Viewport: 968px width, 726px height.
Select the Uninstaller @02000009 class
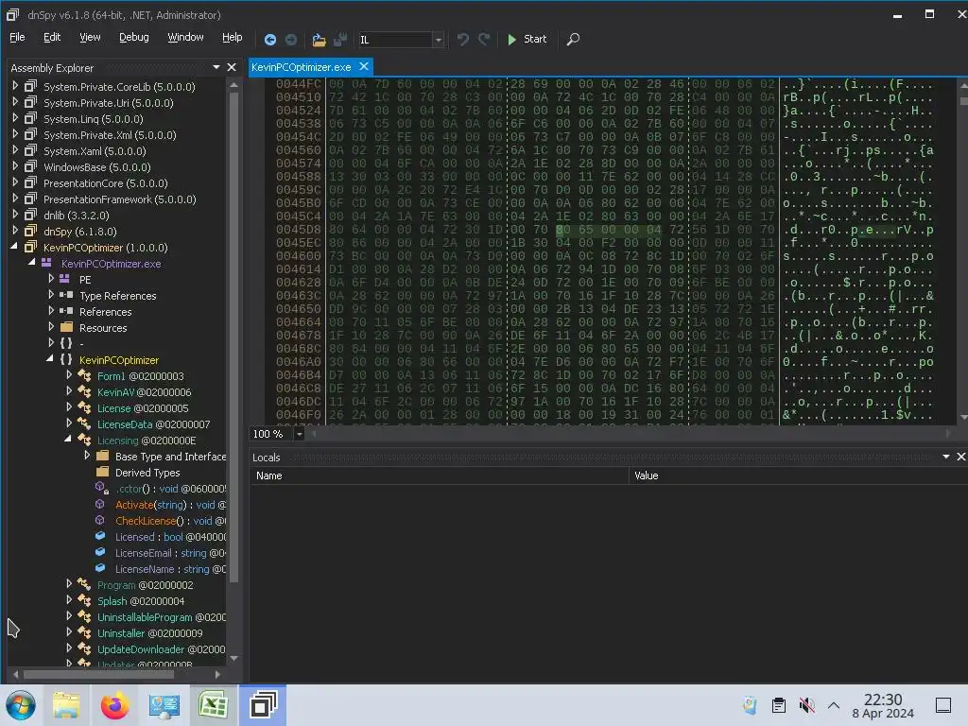[150, 632]
